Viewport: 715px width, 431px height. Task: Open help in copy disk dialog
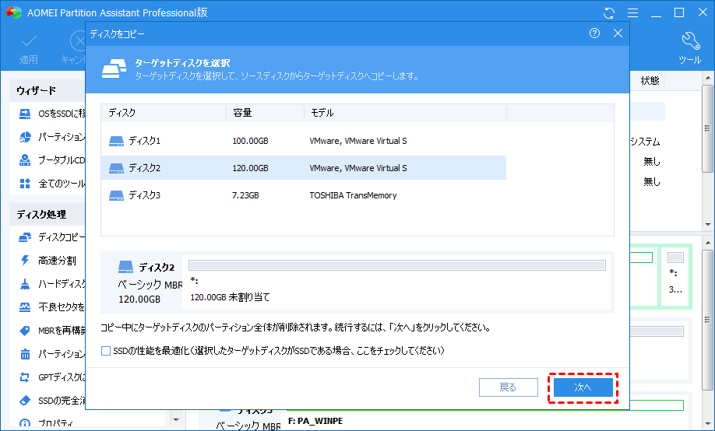click(x=594, y=33)
